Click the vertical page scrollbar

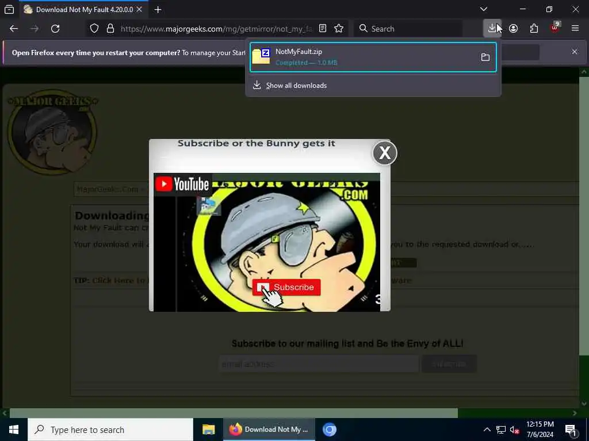pos(584,216)
